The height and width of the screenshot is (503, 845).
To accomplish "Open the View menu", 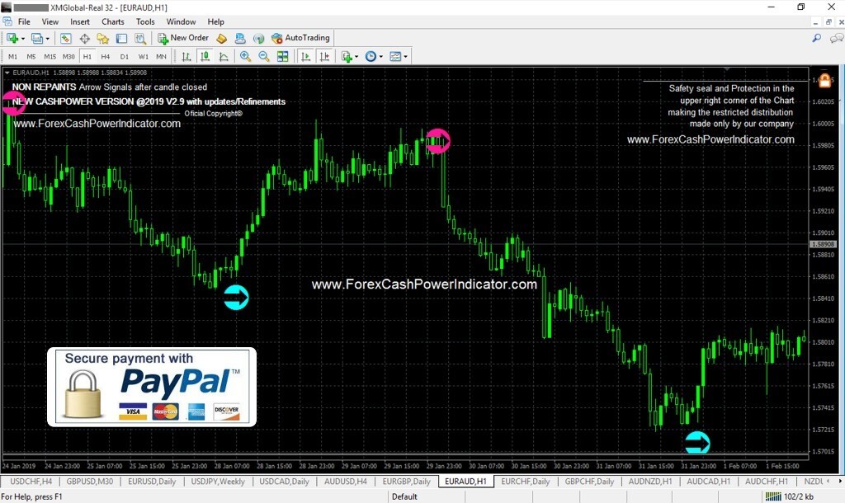I will (50, 21).
